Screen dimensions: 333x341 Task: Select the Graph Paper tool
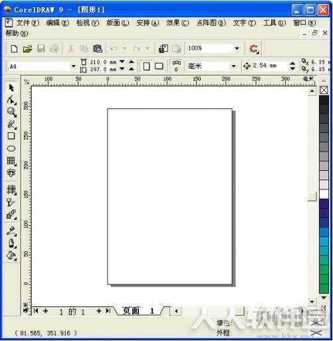pyautogui.click(x=11, y=161)
